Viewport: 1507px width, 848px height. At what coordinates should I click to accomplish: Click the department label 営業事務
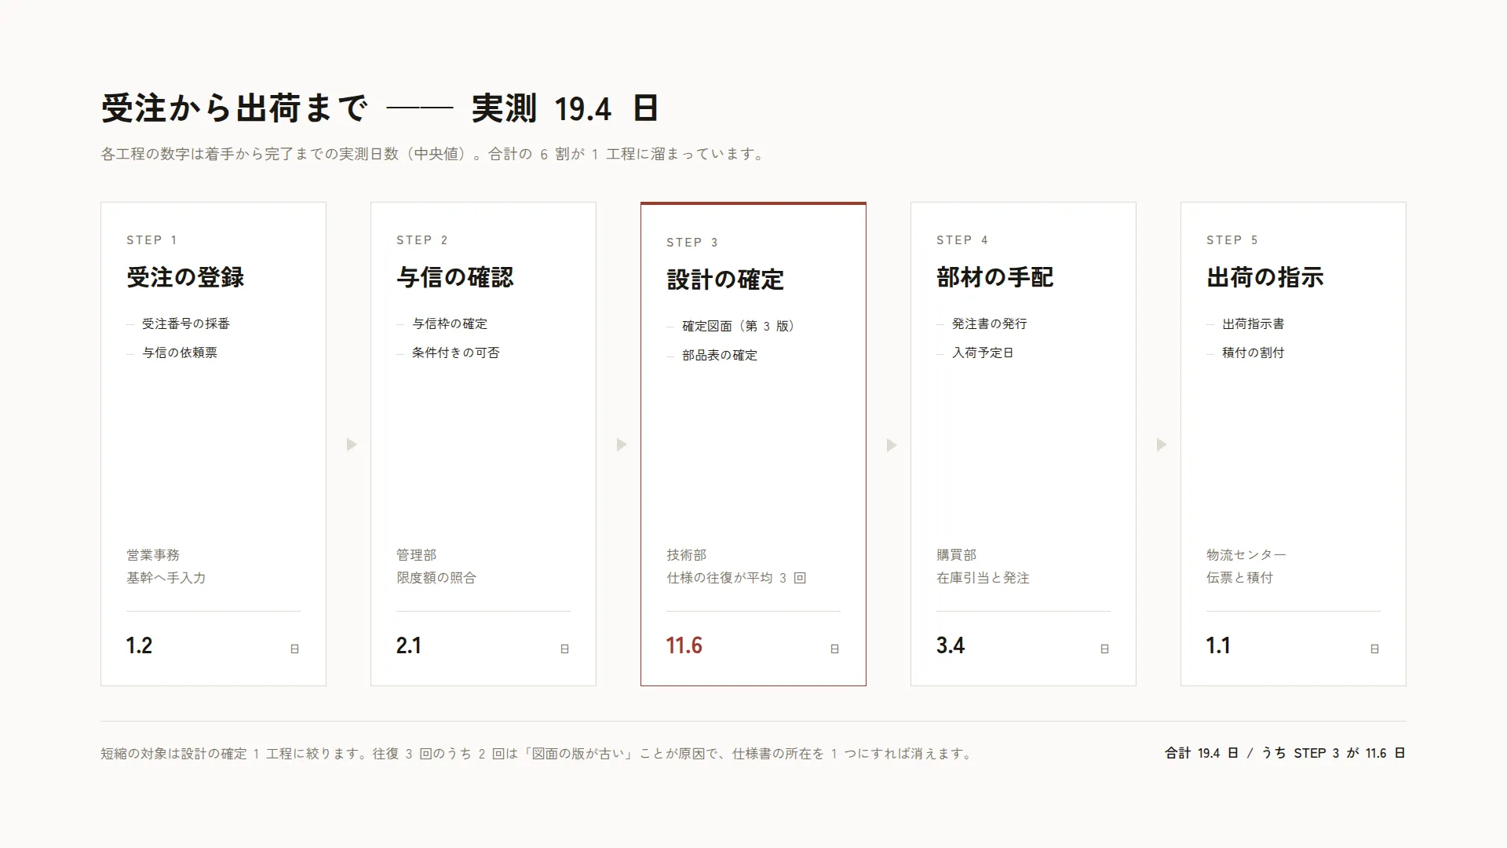pyautogui.click(x=153, y=555)
